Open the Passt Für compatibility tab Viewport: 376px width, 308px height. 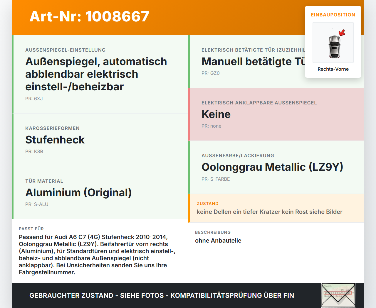click(x=31, y=229)
